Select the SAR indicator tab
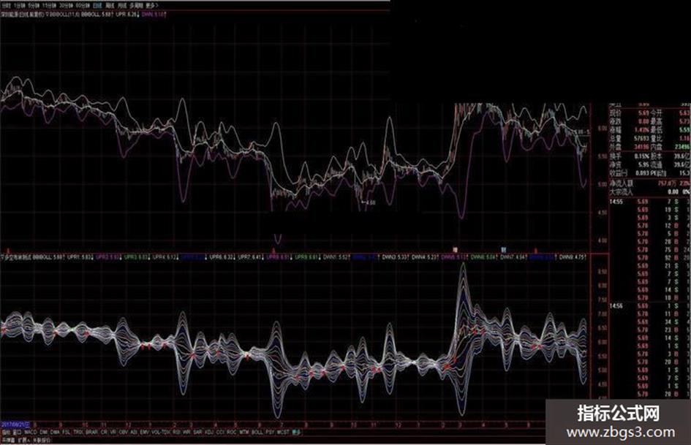The height and width of the screenshot is (445, 691). [198, 433]
